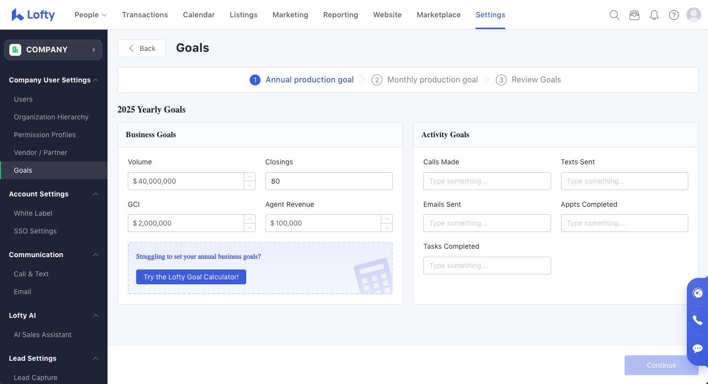Increase Agent Revenue with the up arrow
The height and width of the screenshot is (384, 708).
[x=387, y=219]
